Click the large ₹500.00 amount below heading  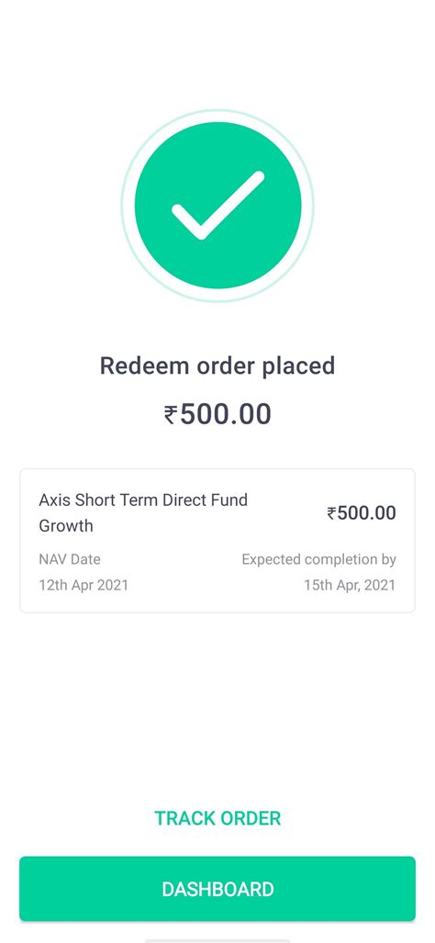[217, 414]
